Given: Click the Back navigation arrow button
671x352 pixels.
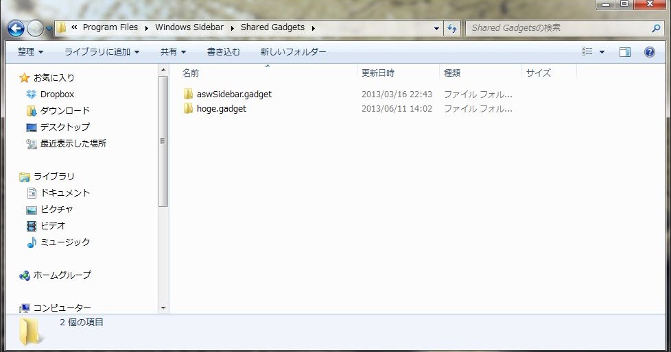Looking at the screenshot, I should (x=16, y=29).
